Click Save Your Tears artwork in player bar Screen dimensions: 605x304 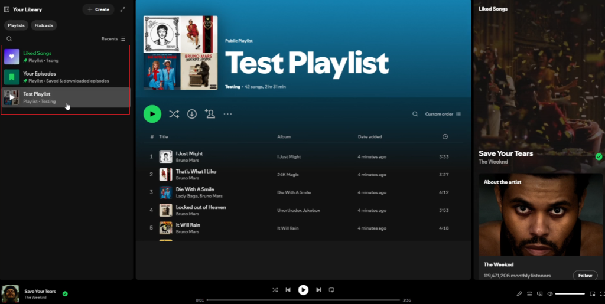(x=11, y=294)
